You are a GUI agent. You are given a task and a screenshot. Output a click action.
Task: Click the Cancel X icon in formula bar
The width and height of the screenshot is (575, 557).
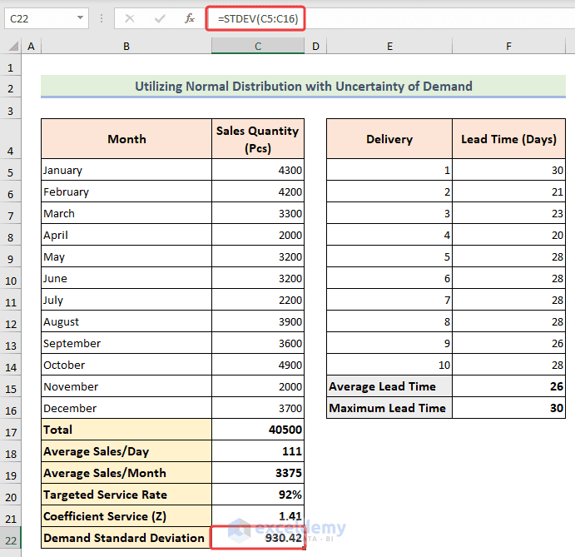pos(130,18)
